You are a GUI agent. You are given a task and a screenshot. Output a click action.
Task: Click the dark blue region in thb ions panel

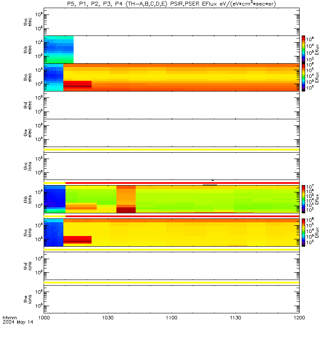pyautogui.click(x=55, y=198)
